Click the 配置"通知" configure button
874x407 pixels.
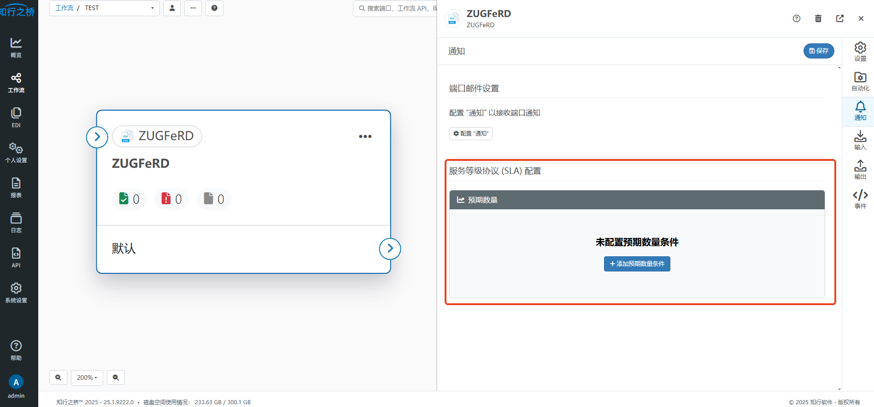click(470, 134)
